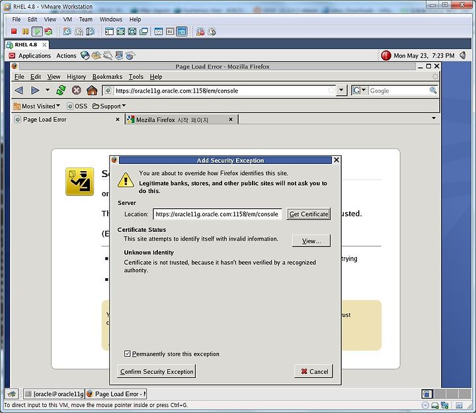The height and width of the screenshot is (413, 476).
Task: Click the Firefox Stop loading button
Action: (77, 90)
